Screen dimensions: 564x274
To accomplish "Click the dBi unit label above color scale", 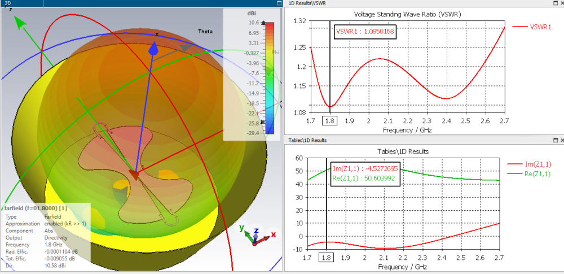I will coord(252,13).
